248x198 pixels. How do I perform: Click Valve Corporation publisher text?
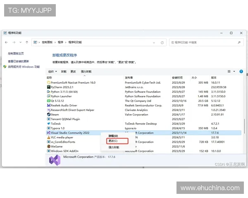(x=136, y=115)
